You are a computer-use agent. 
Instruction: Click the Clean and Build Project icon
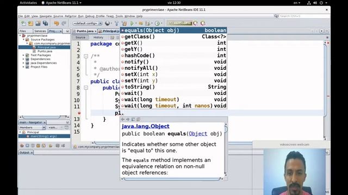click(125, 23)
